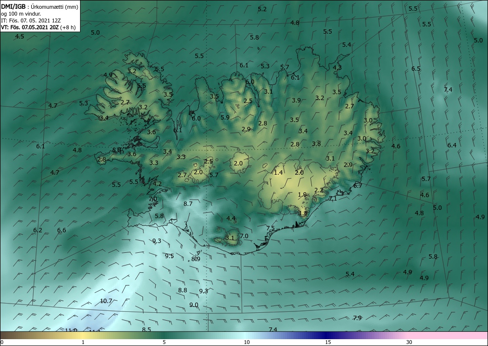Click the 5.9 value in north-central Iceland
Screen dimensions: 488x346
(225, 117)
